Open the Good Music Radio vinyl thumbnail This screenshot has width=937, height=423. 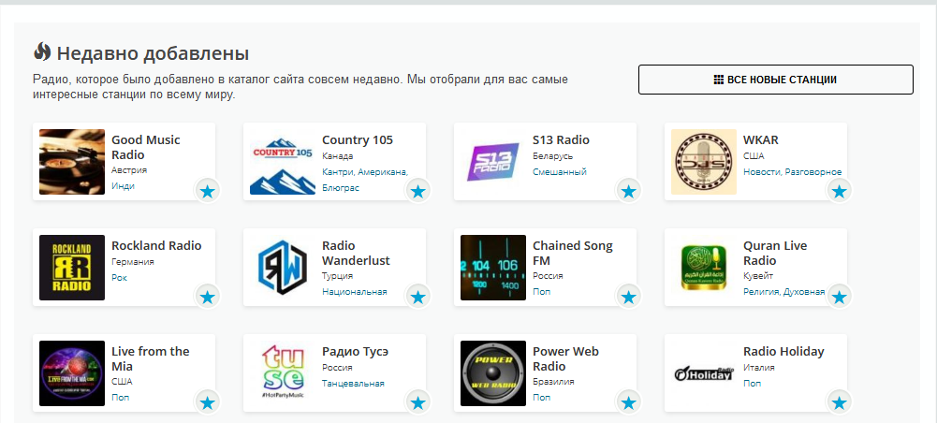(72, 162)
